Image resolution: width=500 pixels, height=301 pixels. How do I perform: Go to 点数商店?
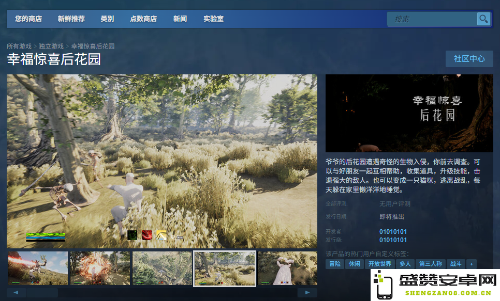(143, 19)
